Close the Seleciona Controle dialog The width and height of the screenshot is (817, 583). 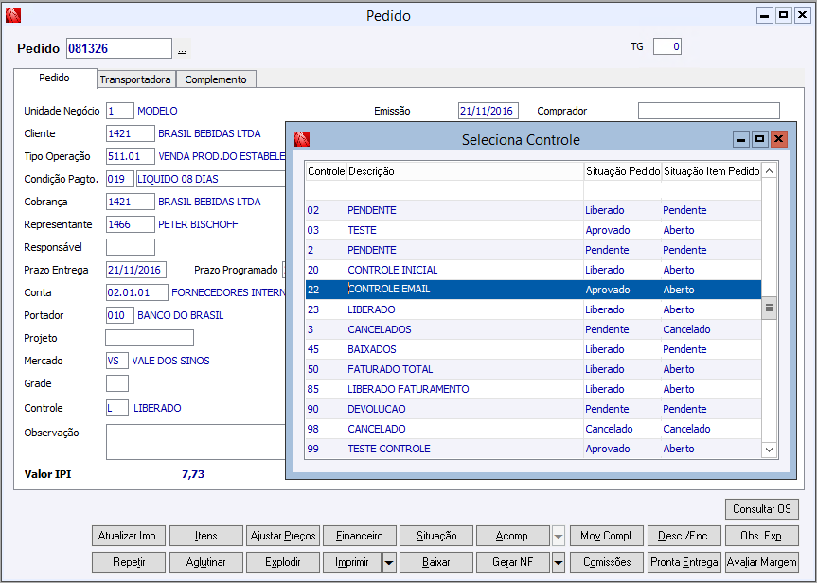click(778, 139)
